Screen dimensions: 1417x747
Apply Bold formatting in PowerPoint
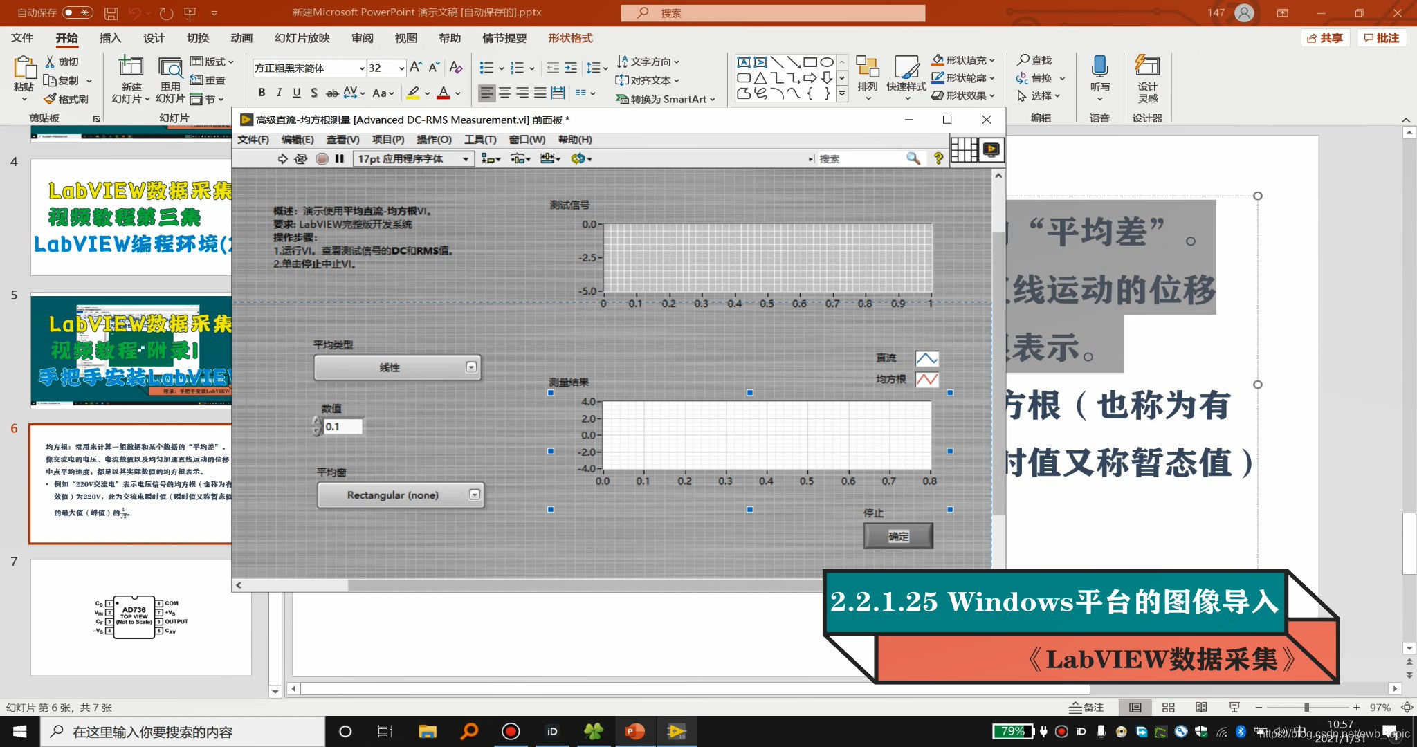pos(262,92)
